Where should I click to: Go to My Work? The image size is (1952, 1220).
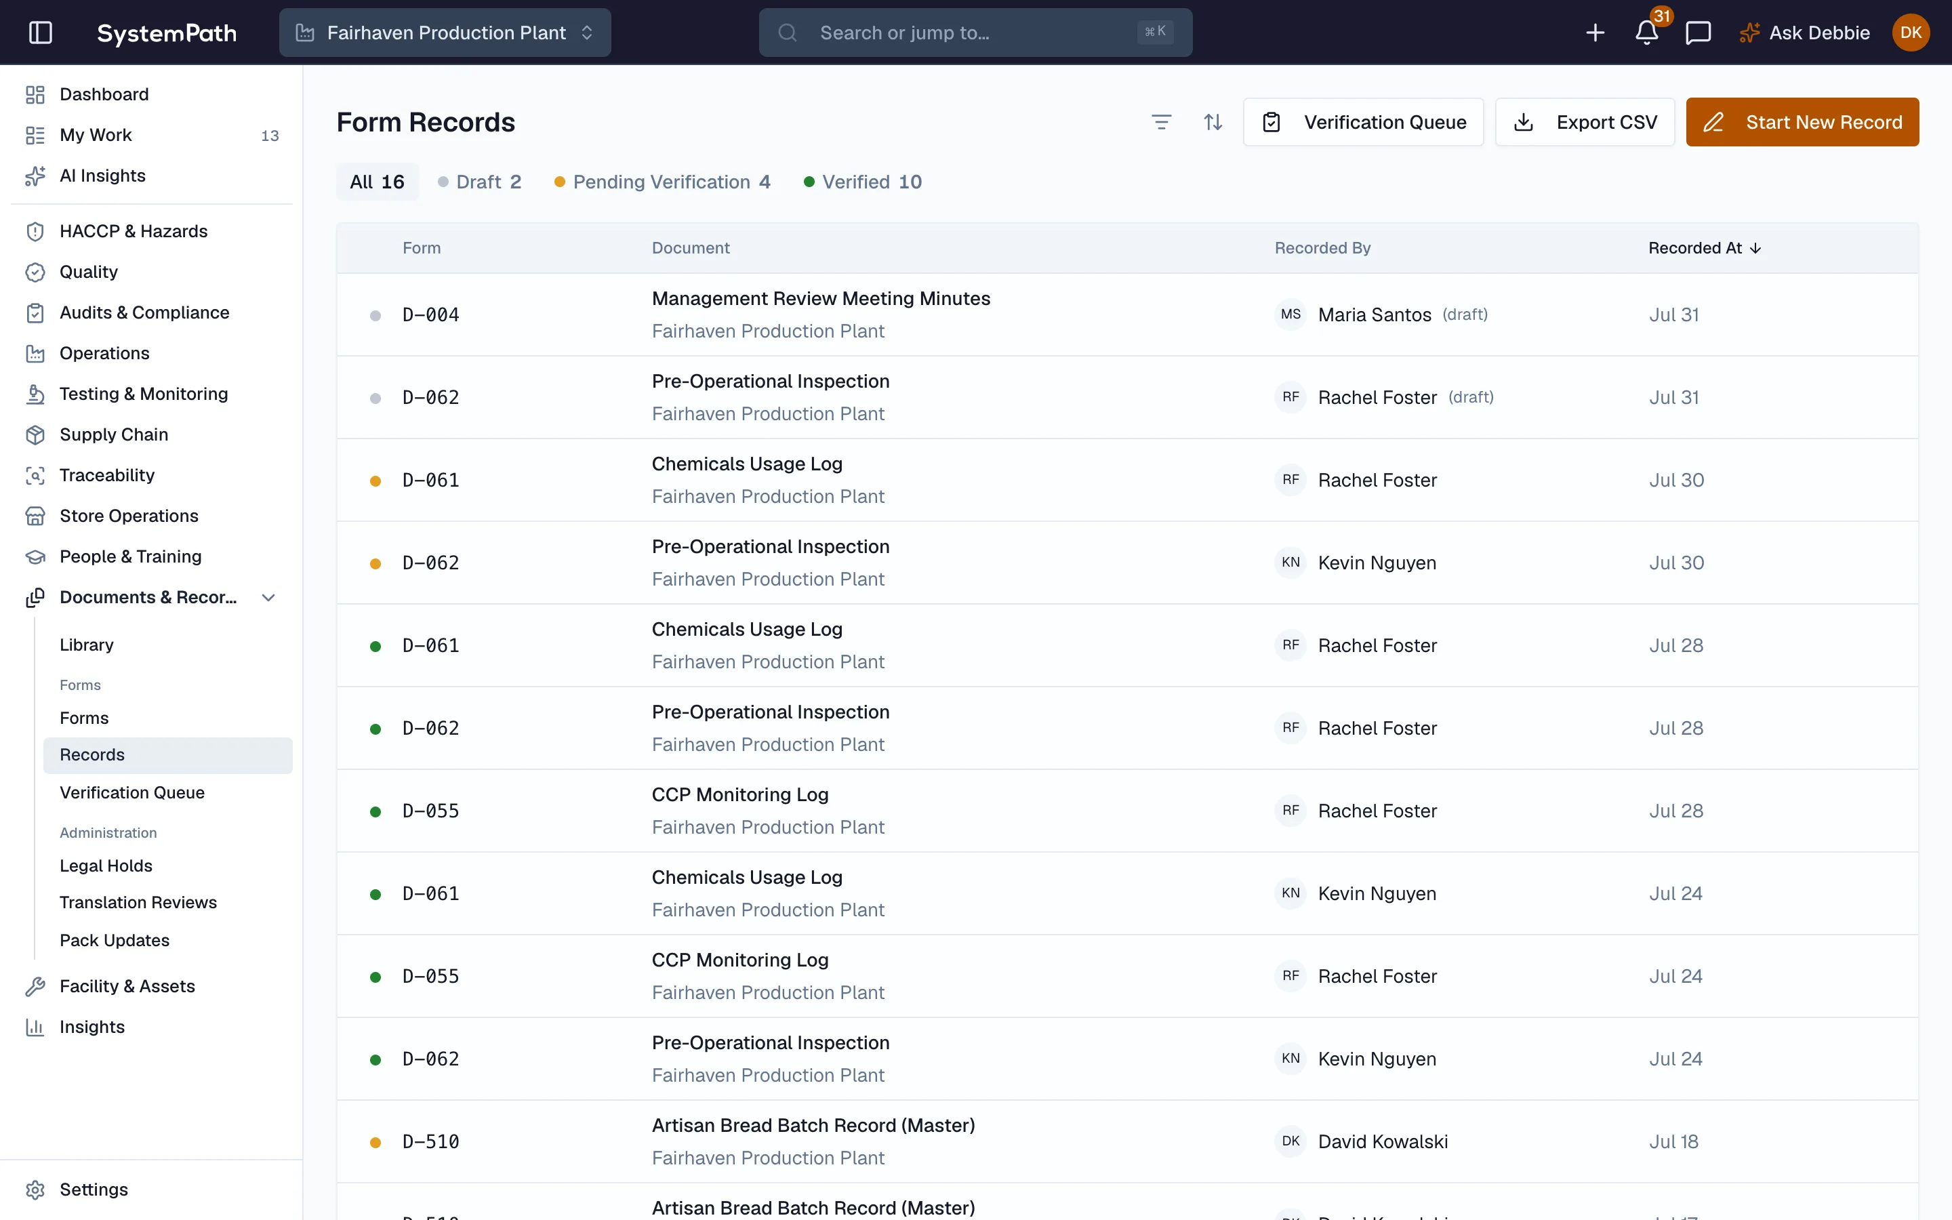[x=152, y=135]
